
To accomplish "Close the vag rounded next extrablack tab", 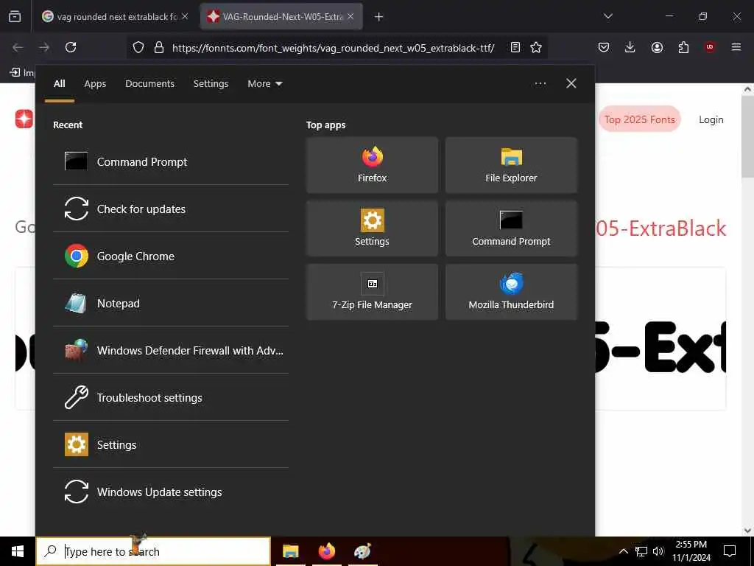I will [x=185, y=16].
